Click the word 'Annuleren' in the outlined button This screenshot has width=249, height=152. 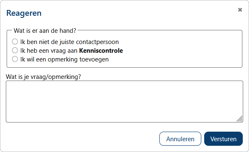(180, 139)
